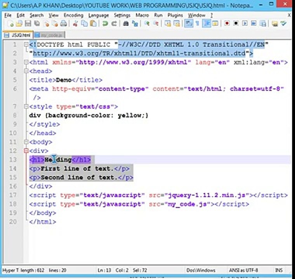The height and width of the screenshot is (279, 295).
Task: Switch to the JSJQ.html tab
Action: [x=18, y=35]
